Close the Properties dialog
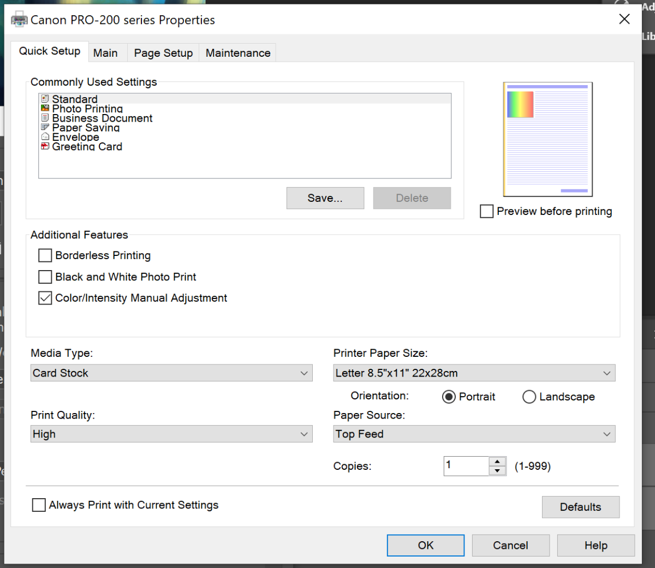This screenshot has height=568, width=655. [x=624, y=19]
